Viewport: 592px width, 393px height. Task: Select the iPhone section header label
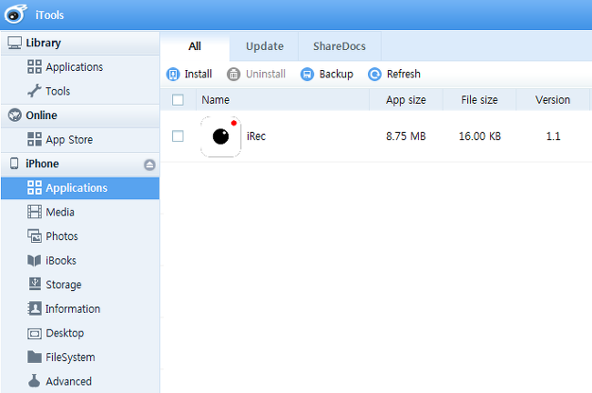(x=42, y=164)
